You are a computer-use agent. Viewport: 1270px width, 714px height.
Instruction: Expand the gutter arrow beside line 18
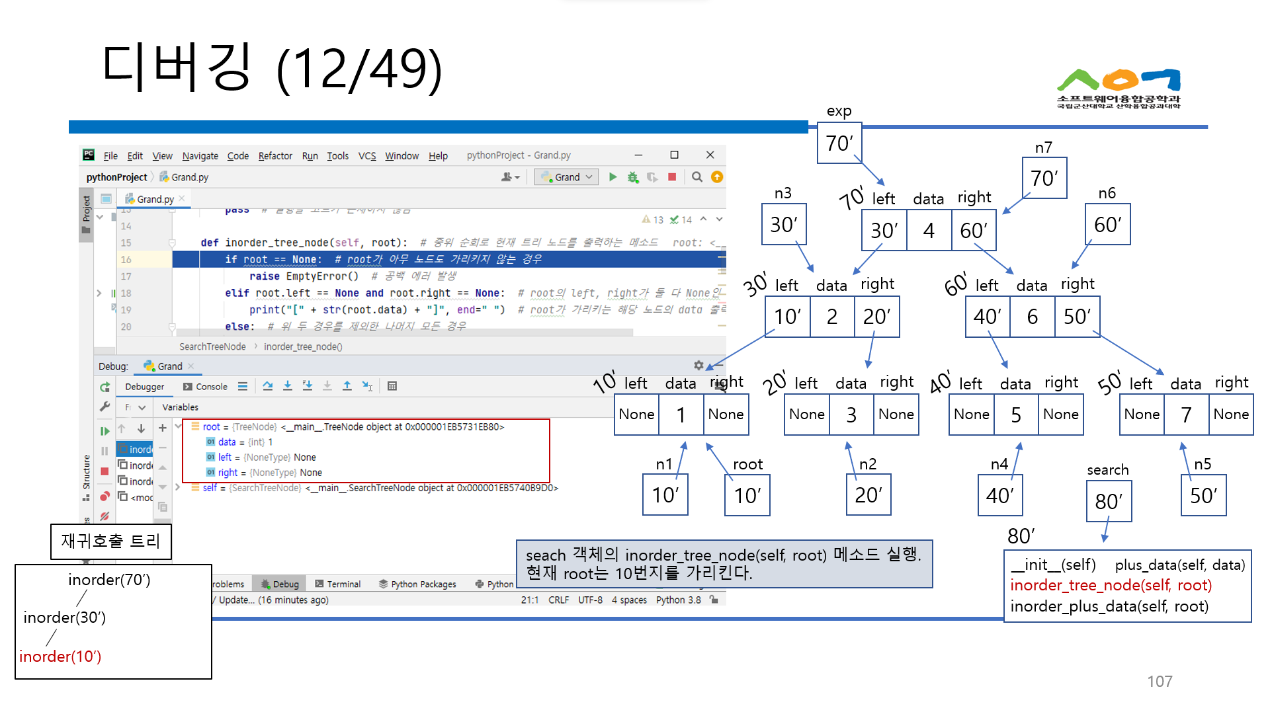pos(99,293)
